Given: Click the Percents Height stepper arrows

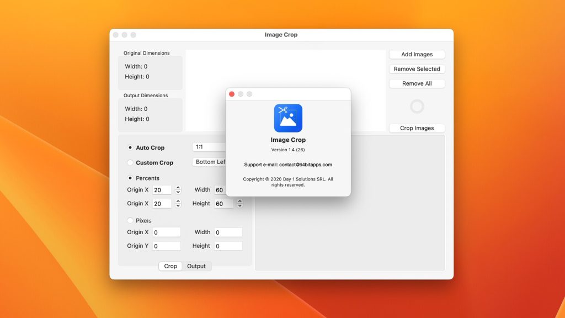Looking at the screenshot, I should [240, 204].
